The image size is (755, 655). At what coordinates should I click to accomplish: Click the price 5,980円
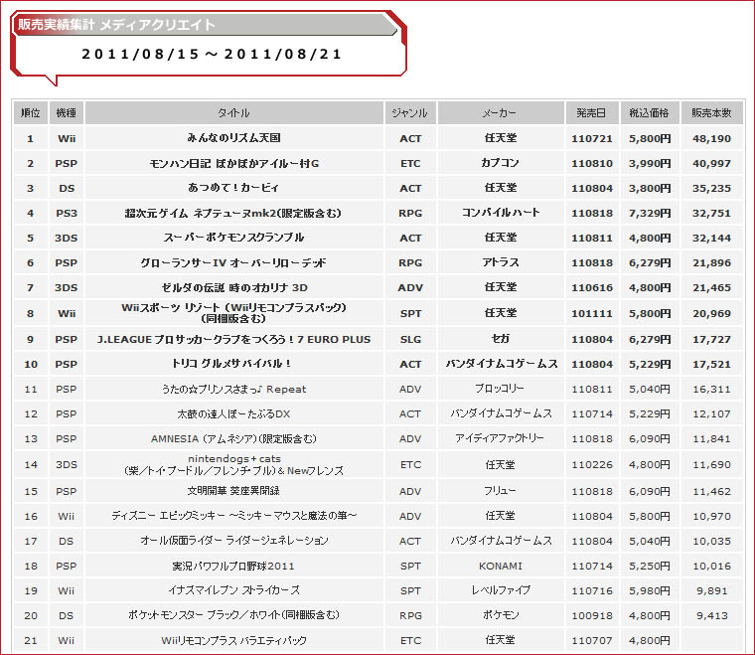[x=650, y=590]
